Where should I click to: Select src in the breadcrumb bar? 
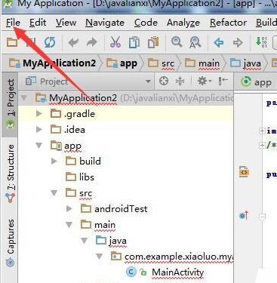click(x=161, y=63)
